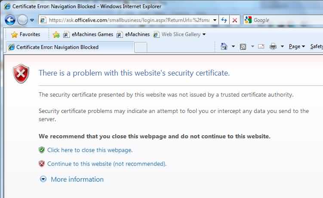Click here to close this webpage link

point(90,150)
